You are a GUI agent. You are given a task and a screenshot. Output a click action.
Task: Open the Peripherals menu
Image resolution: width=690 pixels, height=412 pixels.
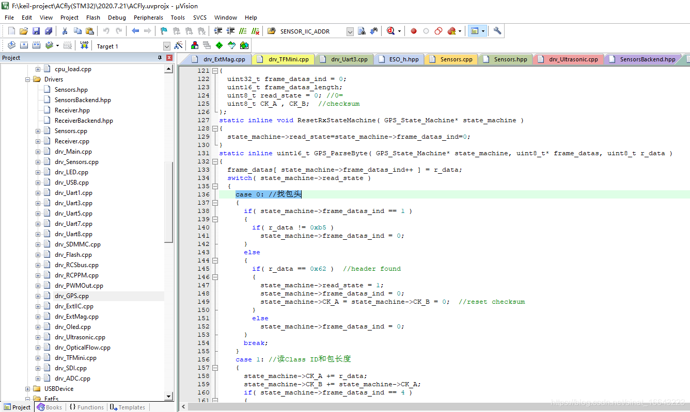pos(148,18)
